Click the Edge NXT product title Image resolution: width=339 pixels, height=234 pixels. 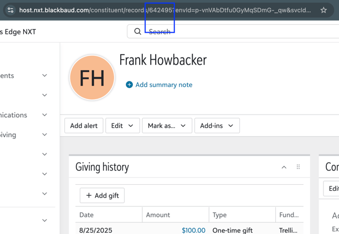(18, 32)
